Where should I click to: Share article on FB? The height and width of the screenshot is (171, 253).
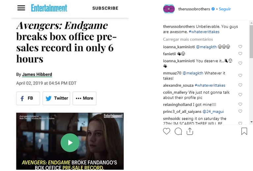(28, 98)
